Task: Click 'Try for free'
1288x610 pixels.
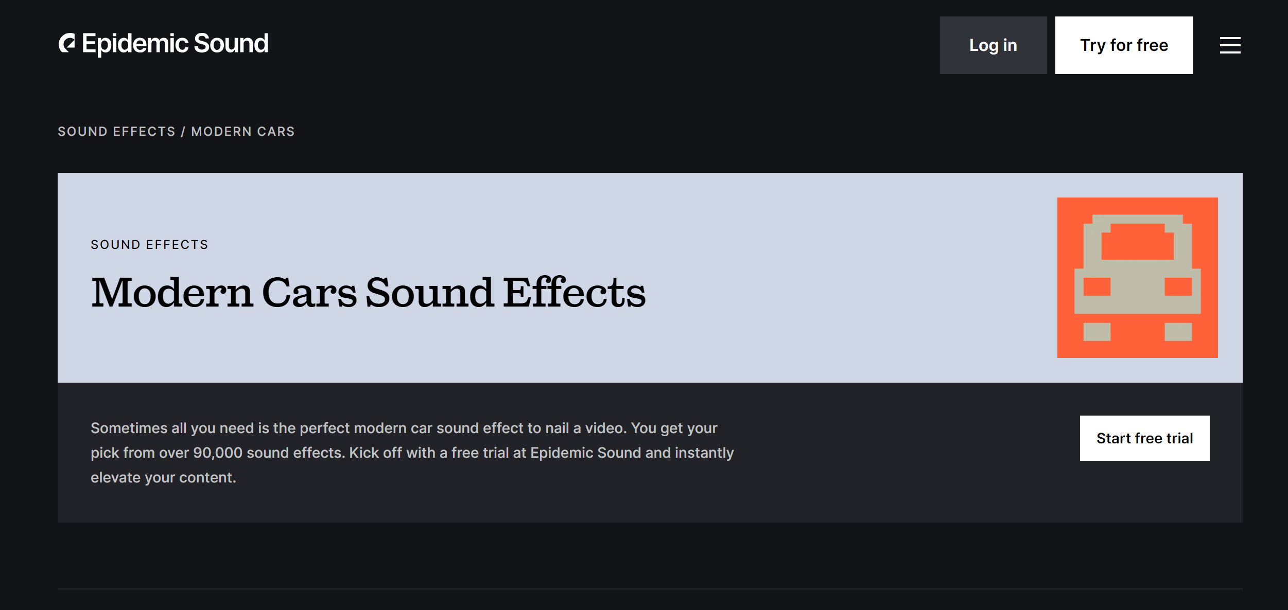Action: pyautogui.click(x=1124, y=45)
